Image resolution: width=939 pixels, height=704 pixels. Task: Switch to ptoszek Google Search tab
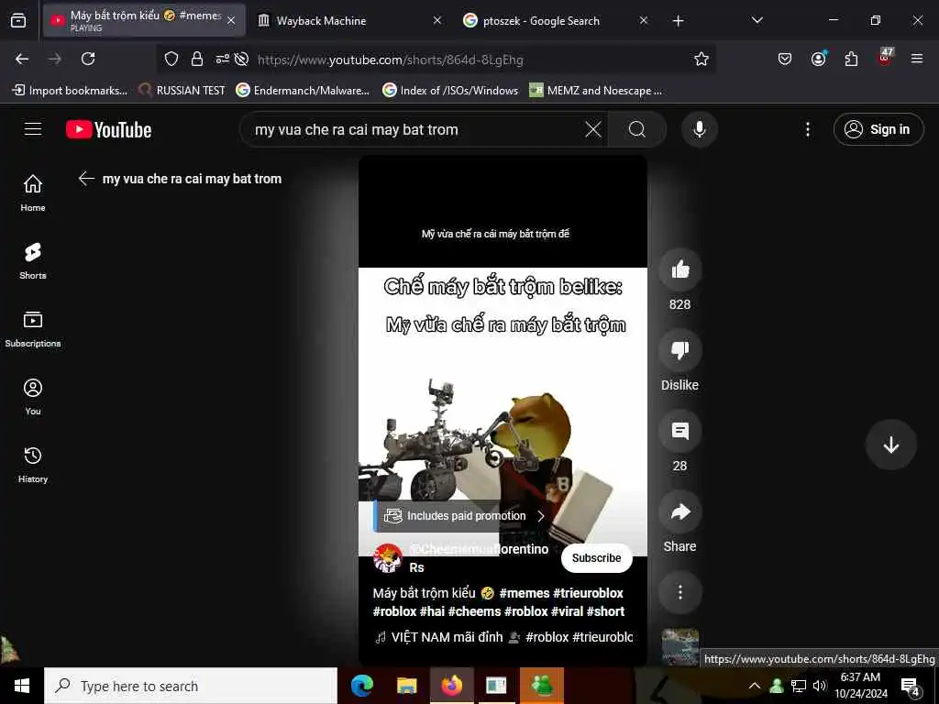pos(556,21)
